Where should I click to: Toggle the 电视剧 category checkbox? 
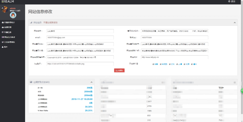[x=161, y=64]
